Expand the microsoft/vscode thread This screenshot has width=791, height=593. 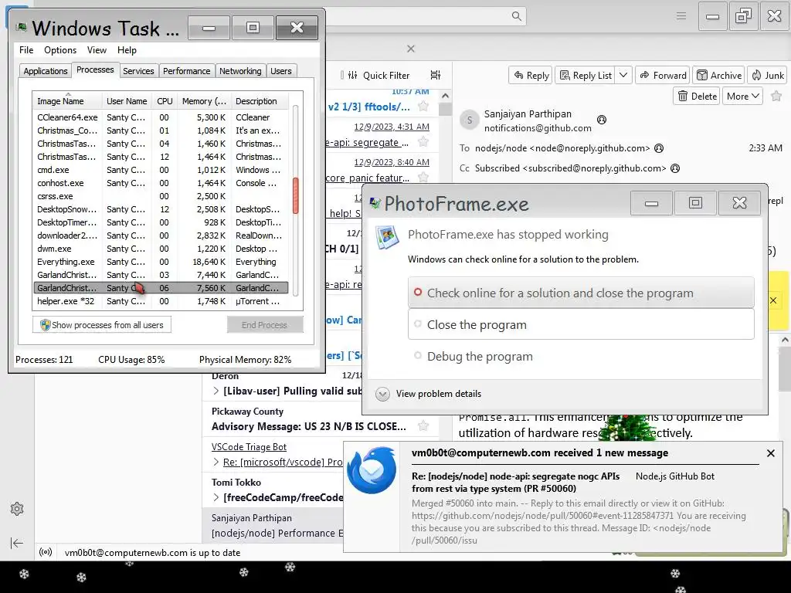point(216,462)
